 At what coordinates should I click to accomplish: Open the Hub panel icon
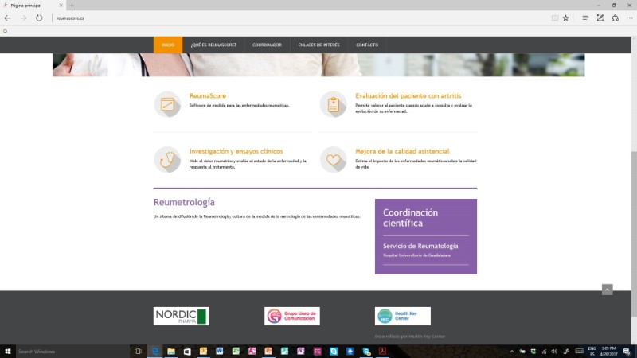coord(585,18)
